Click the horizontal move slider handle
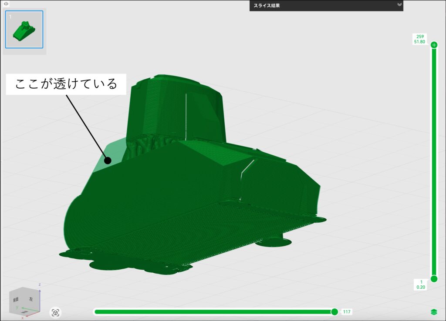446x321 pixels. coord(334,311)
